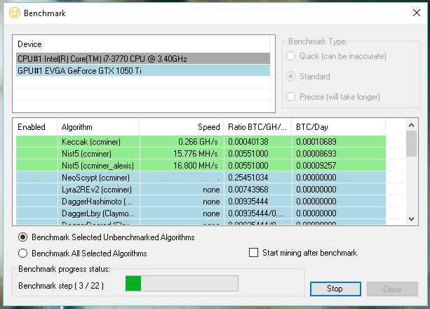Select CPU#1 Intel Core i7-3770 device
The image size is (430, 309).
pyautogui.click(x=143, y=58)
